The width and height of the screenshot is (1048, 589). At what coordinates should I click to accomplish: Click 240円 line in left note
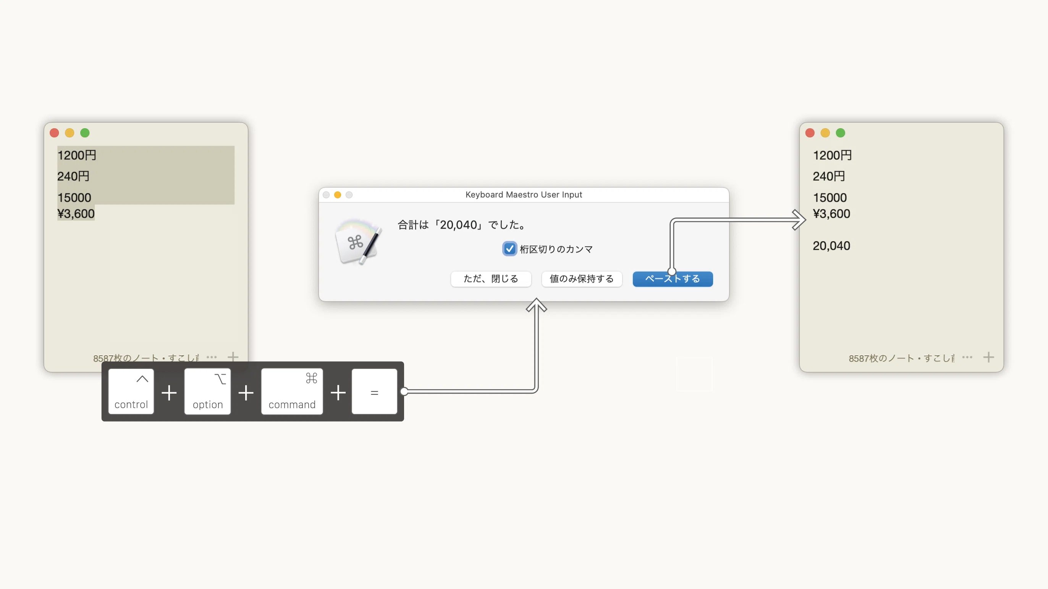73,176
